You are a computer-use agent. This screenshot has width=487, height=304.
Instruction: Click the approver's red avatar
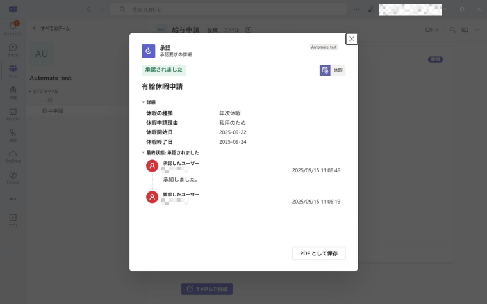pyautogui.click(x=152, y=166)
